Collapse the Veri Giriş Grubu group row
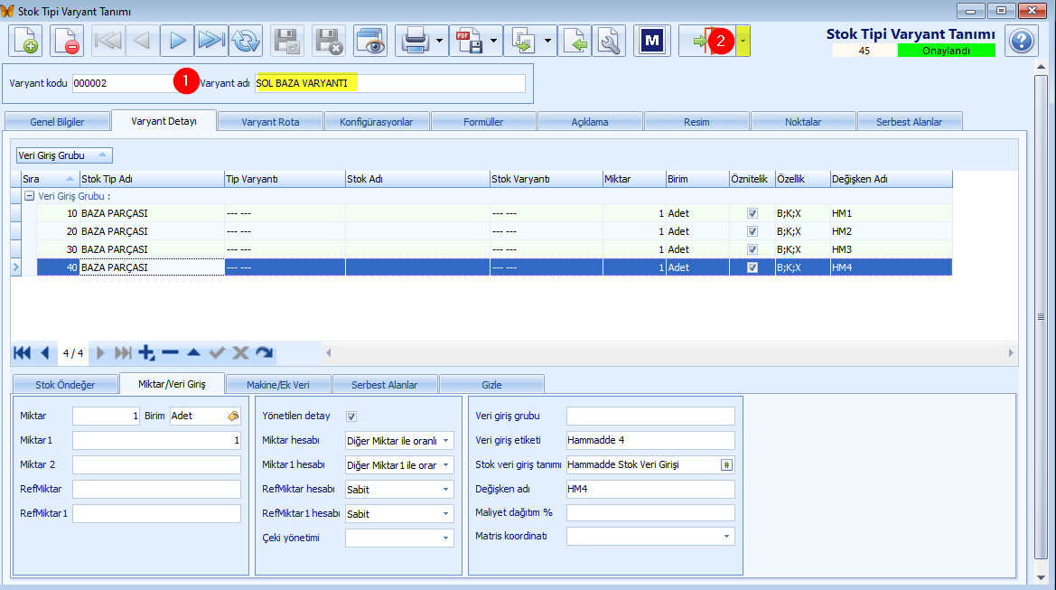The width and height of the screenshot is (1056, 590). [x=29, y=196]
